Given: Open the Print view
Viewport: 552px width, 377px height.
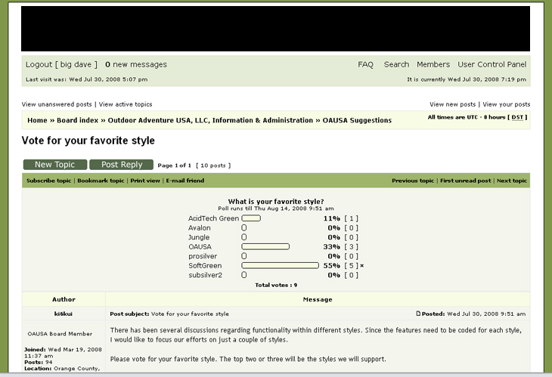Looking at the screenshot, I should click(x=145, y=181).
